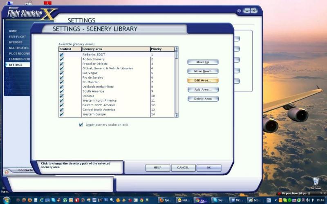
Task: Switch to the Firefox taskbar window
Action: pyautogui.click(x=166, y=200)
